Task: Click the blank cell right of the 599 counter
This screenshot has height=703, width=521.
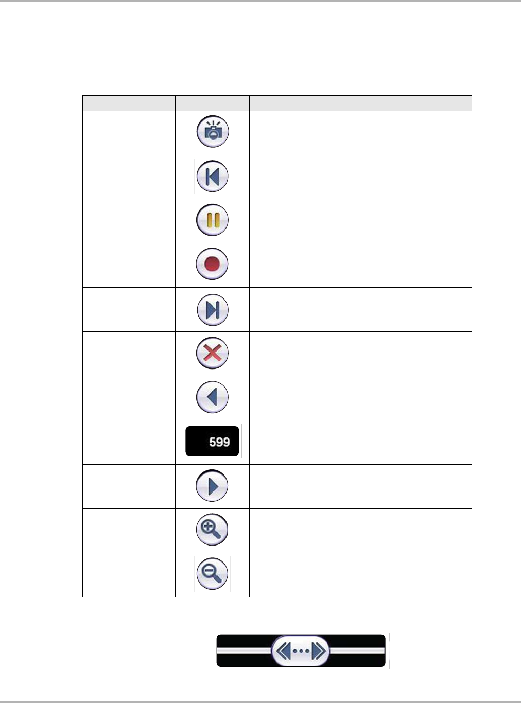Action: (x=360, y=442)
